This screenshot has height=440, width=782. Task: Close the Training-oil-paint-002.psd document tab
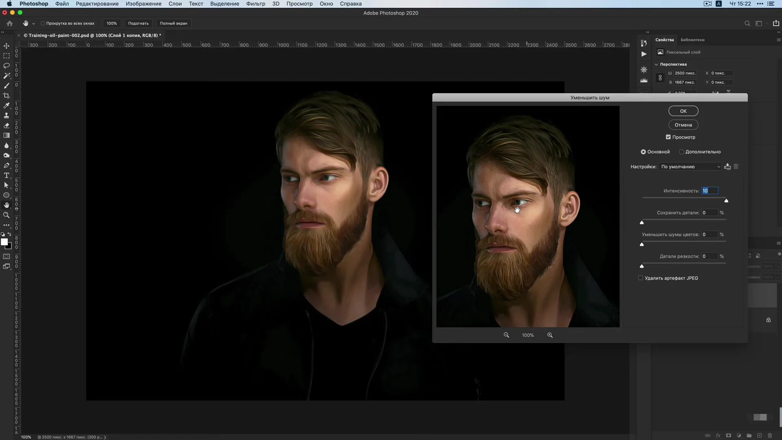coord(19,35)
